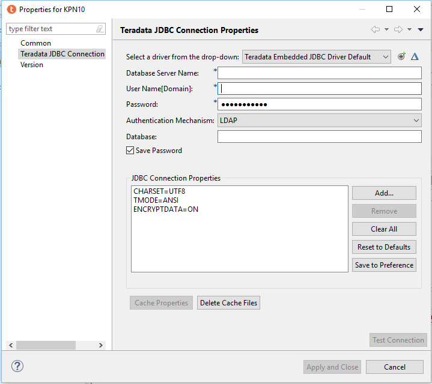Open the forward history dropdown arrow

pyautogui.click(x=409, y=29)
